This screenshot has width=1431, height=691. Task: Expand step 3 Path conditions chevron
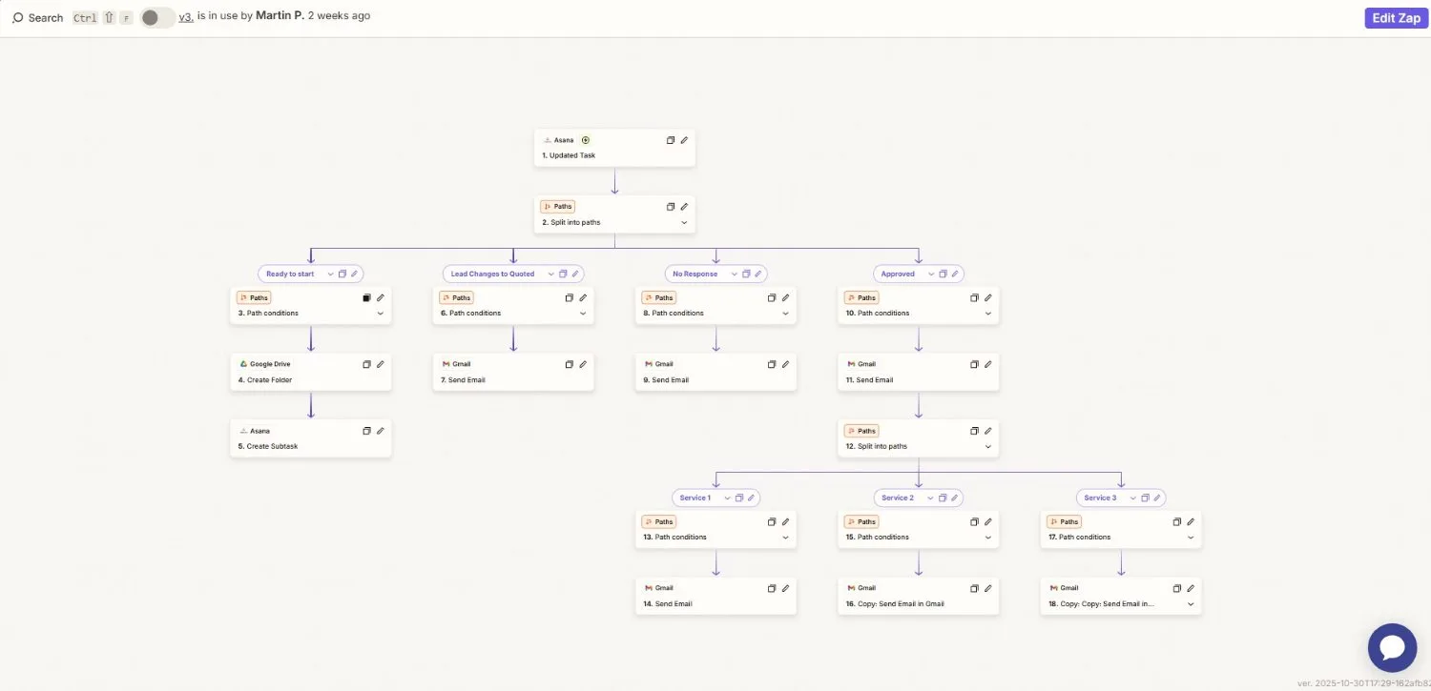point(381,314)
